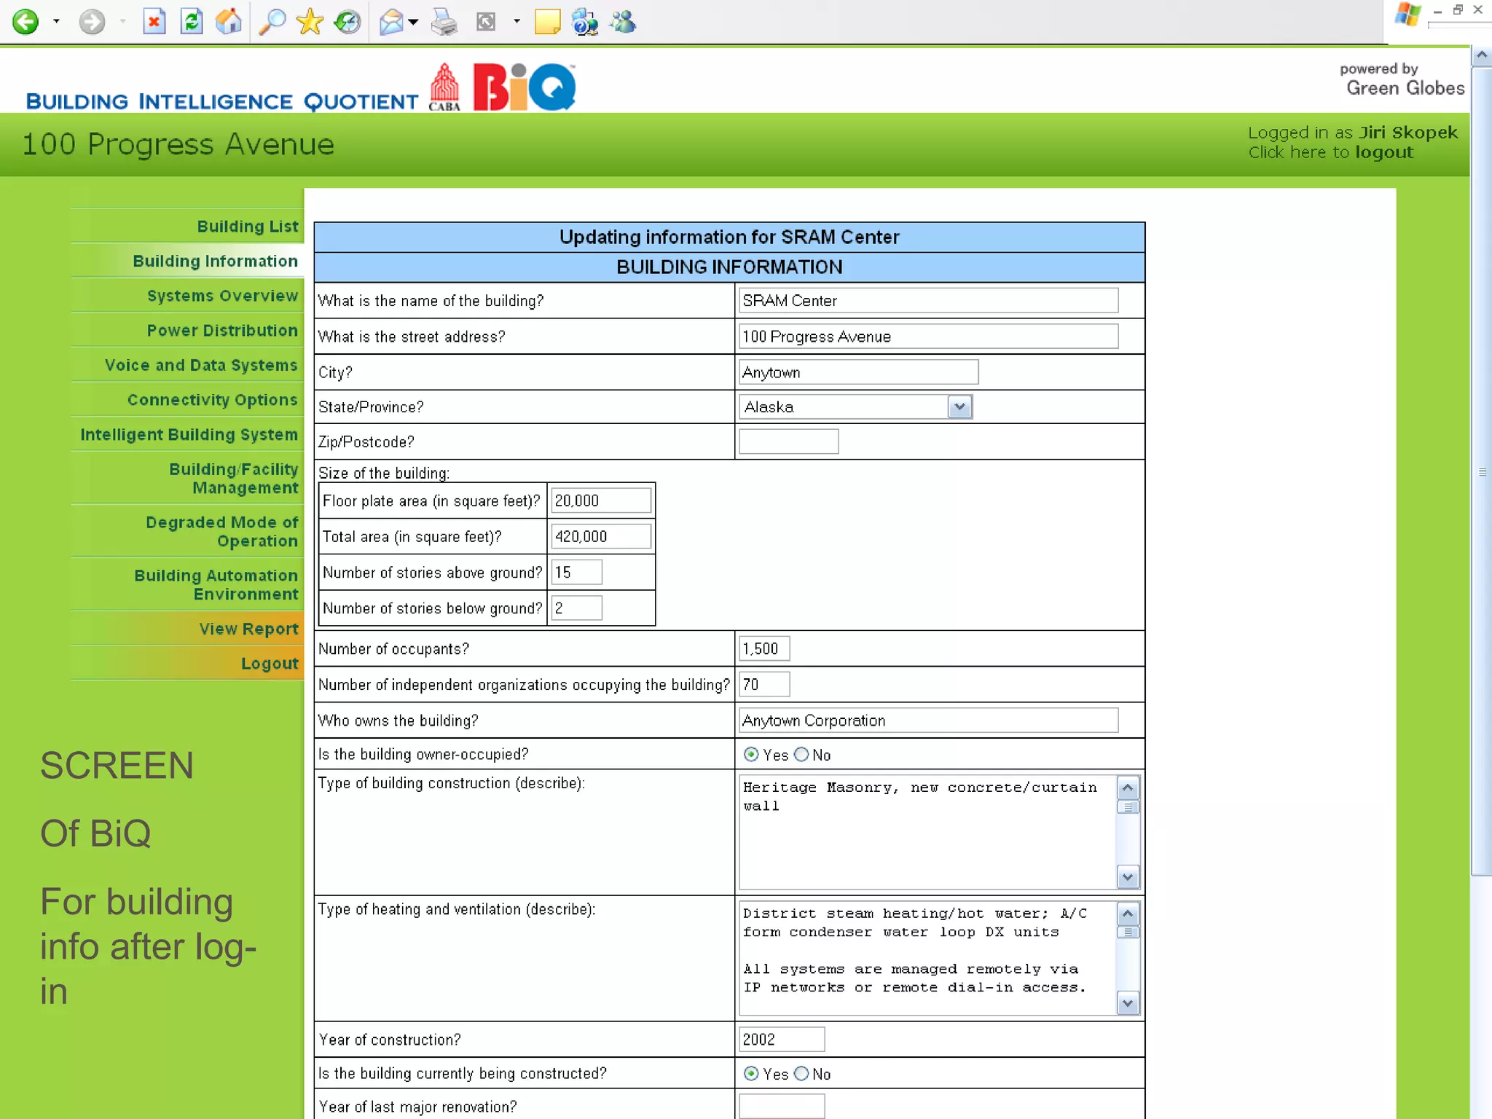Viewport: 1492px width, 1119px height.
Task: Open Connectivity Options in the sidebar
Action: tap(212, 400)
